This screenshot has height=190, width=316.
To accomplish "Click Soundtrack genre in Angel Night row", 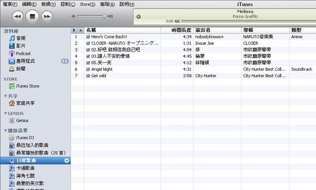I will [x=301, y=69].
